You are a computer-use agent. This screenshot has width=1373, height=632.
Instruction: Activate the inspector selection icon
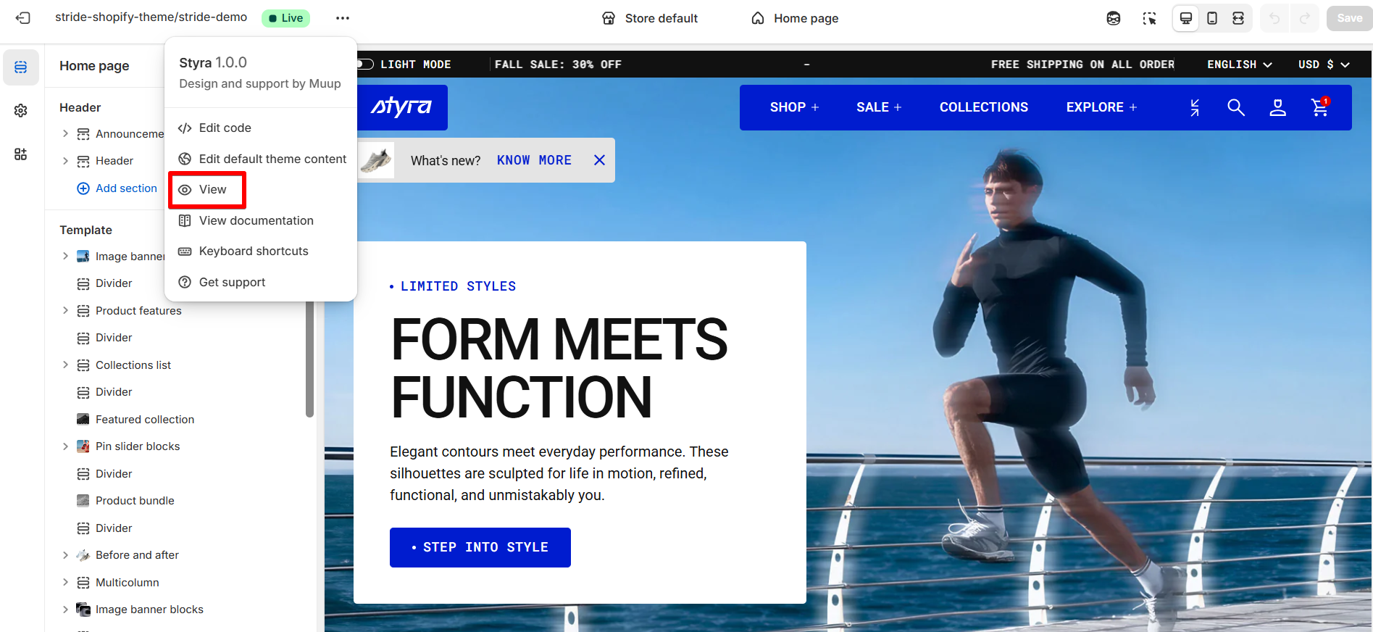click(1150, 18)
